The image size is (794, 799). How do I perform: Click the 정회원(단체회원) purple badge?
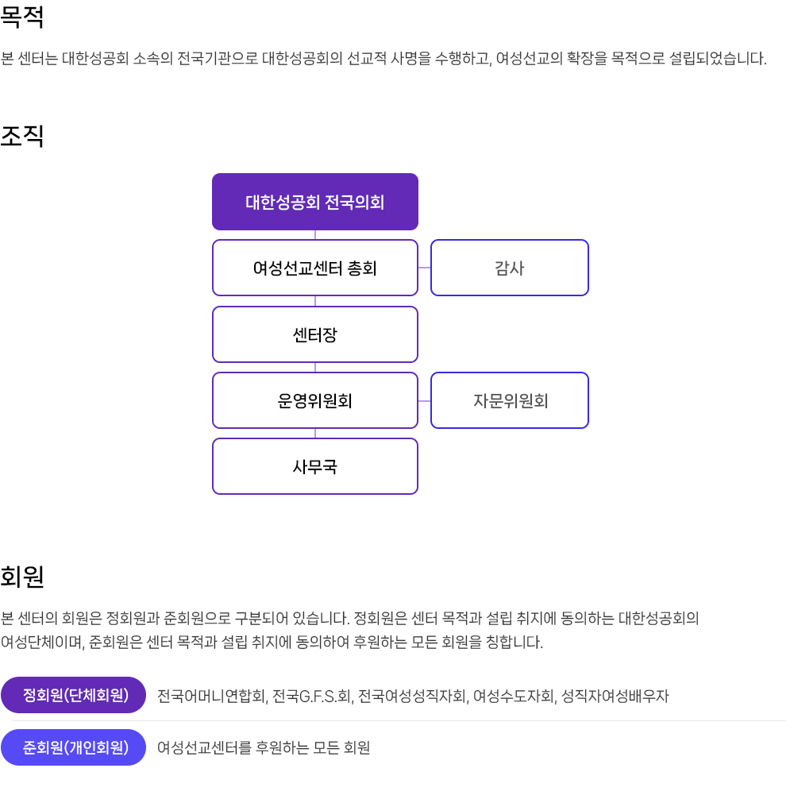[75, 695]
